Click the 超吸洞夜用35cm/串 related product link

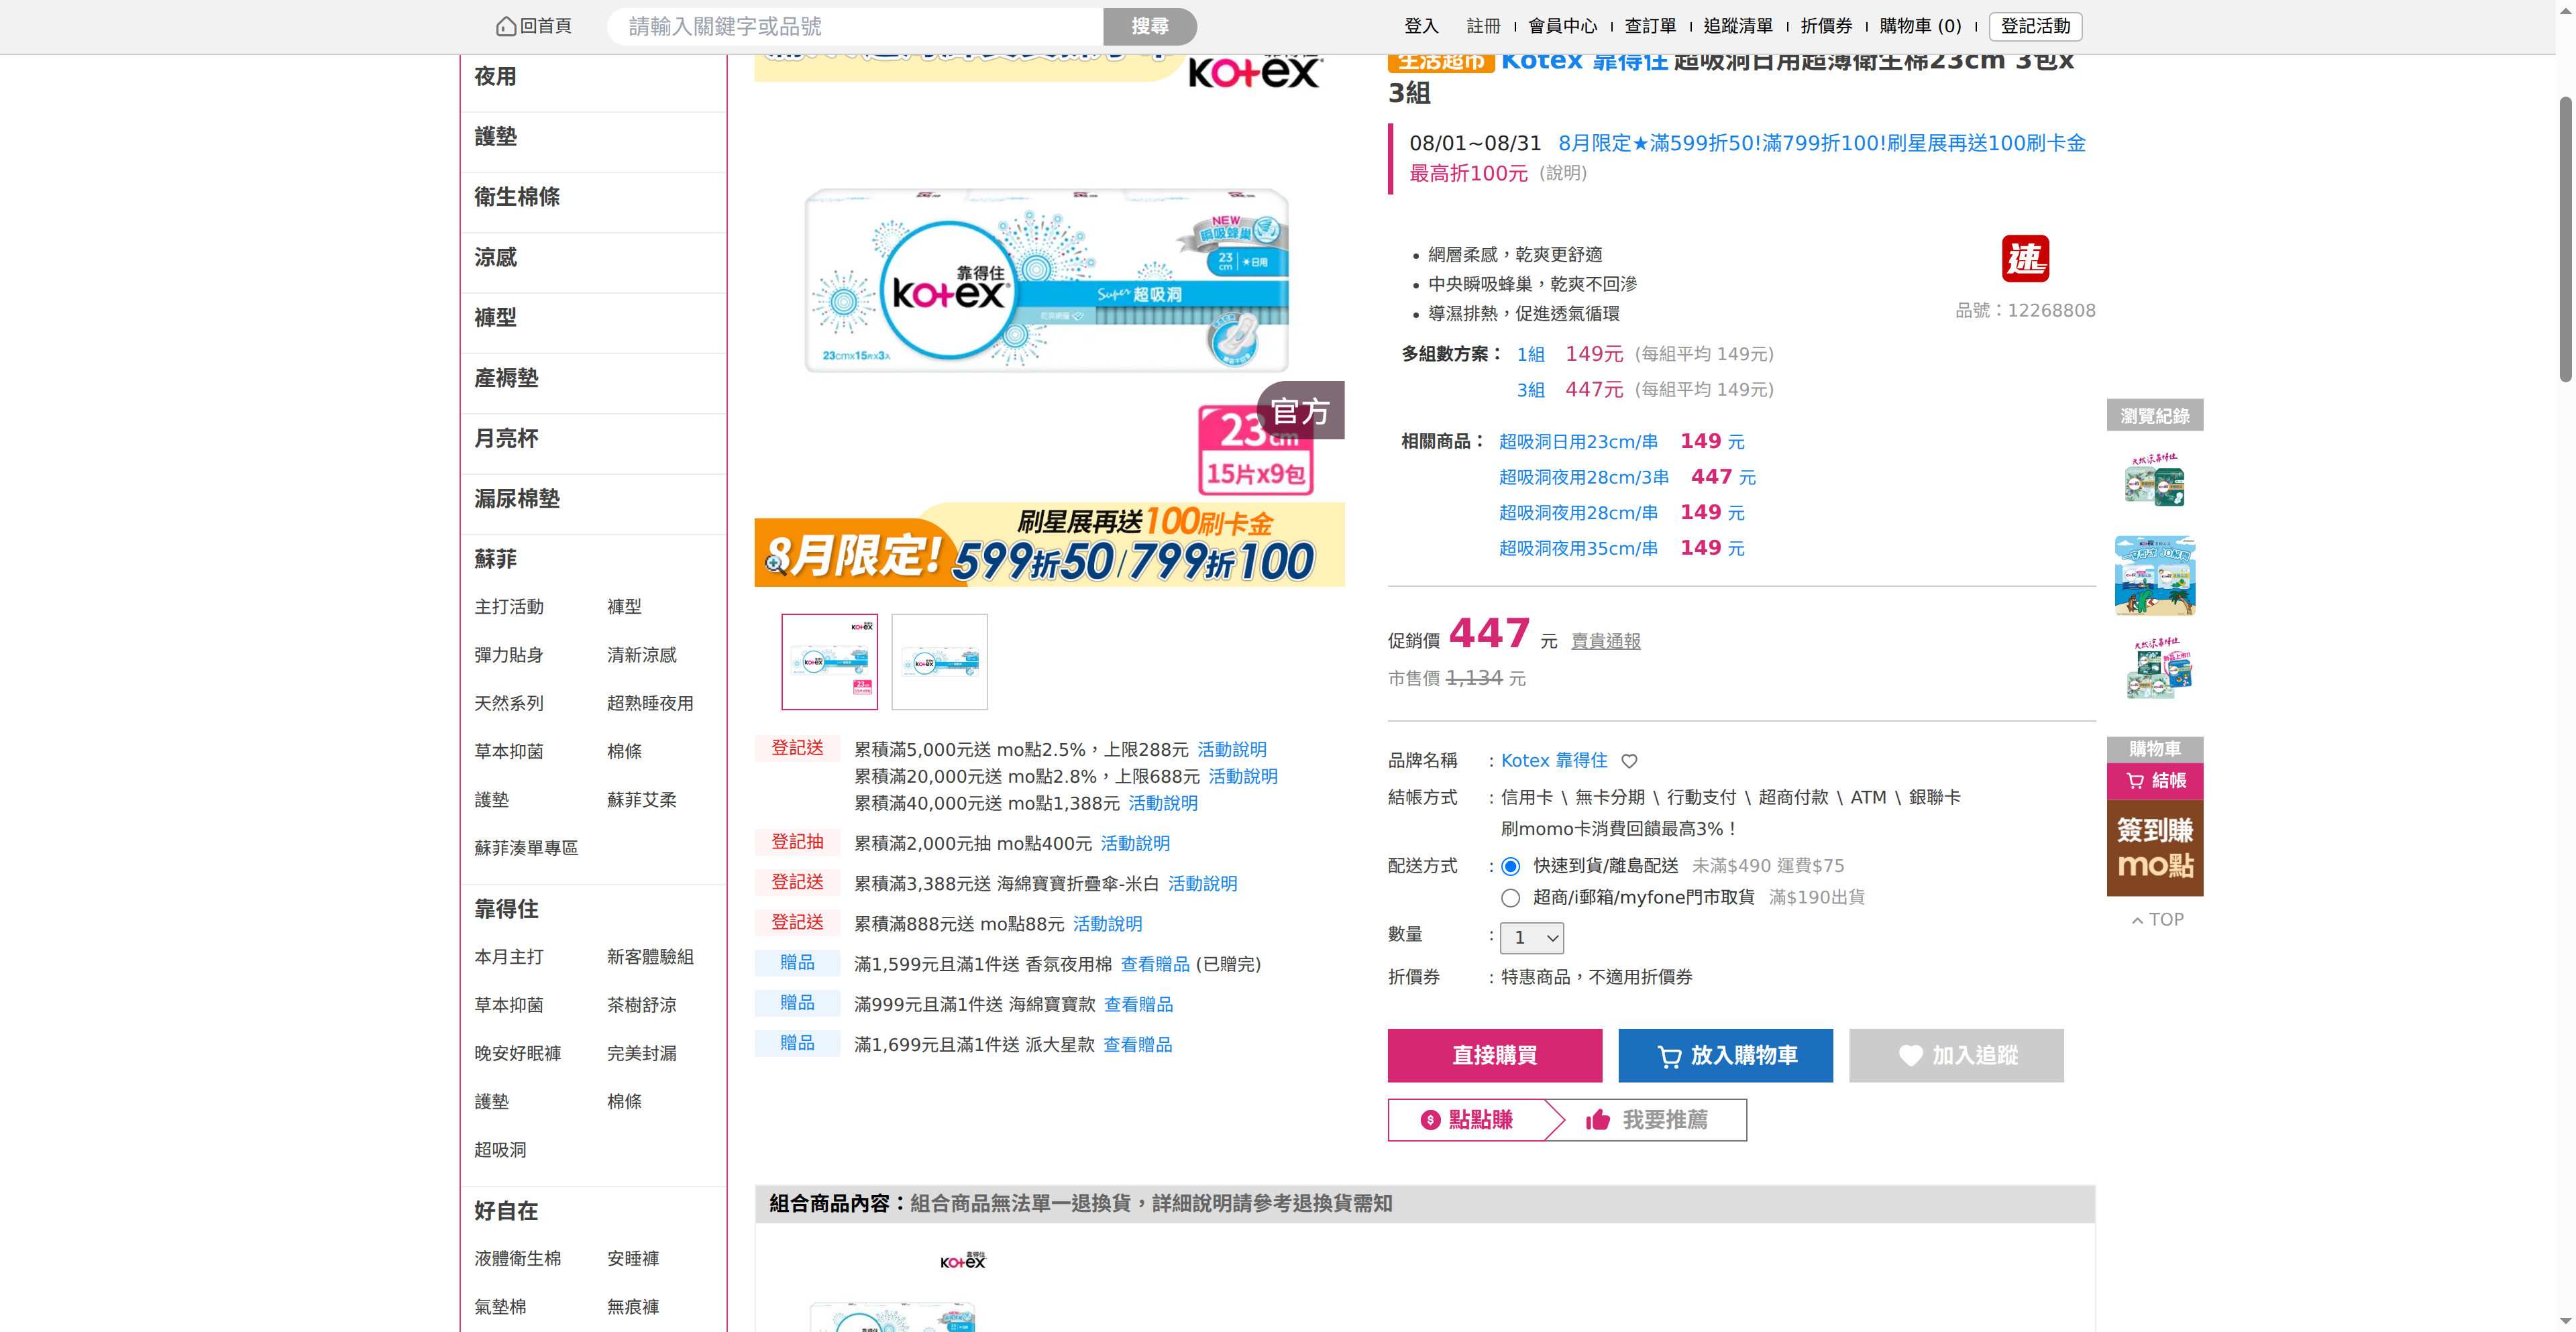click(1578, 549)
